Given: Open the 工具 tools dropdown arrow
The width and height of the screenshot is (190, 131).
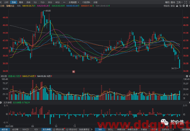Looking at the screenshot, I should coord(182,2).
